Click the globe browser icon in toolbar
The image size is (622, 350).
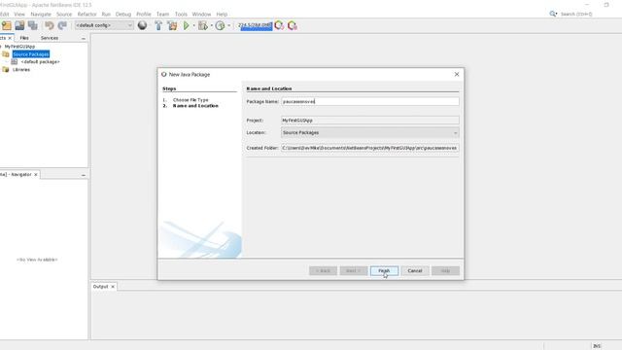142,25
